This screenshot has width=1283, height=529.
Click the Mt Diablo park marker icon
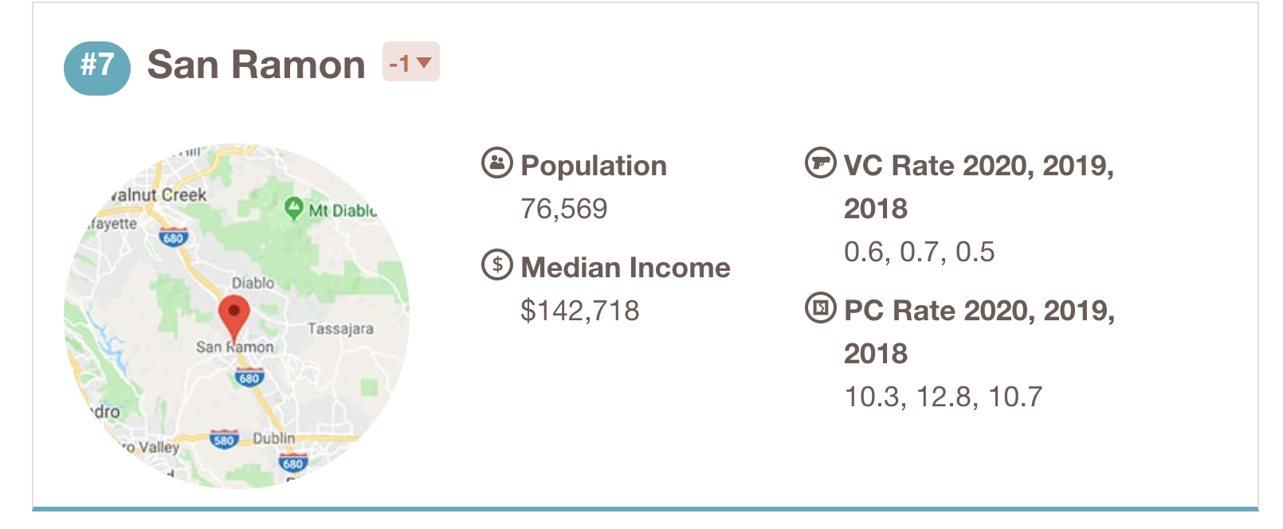(294, 208)
